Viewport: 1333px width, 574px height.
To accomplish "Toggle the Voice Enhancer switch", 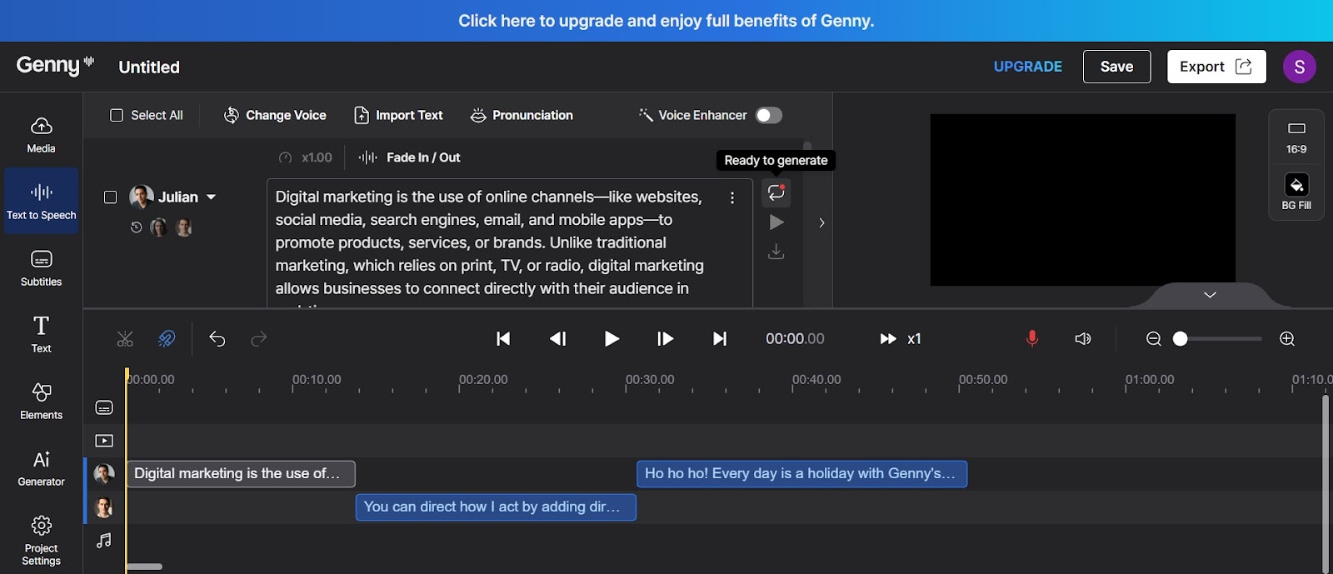I will pos(768,116).
